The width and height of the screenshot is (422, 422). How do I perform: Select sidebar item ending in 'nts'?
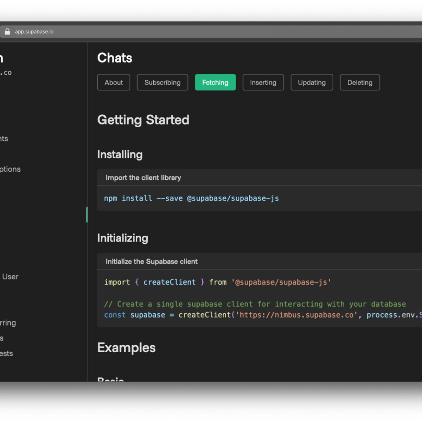pyautogui.click(x=4, y=139)
